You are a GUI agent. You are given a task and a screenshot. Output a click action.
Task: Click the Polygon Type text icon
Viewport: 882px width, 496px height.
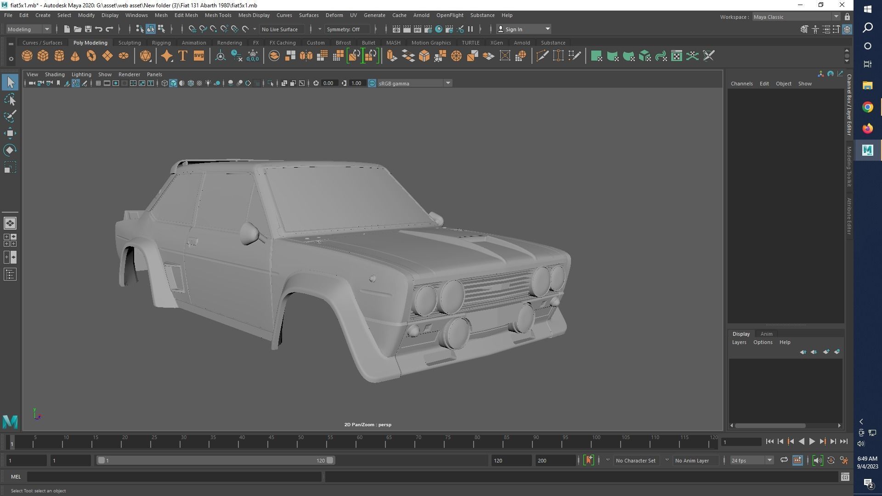pos(182,56)
